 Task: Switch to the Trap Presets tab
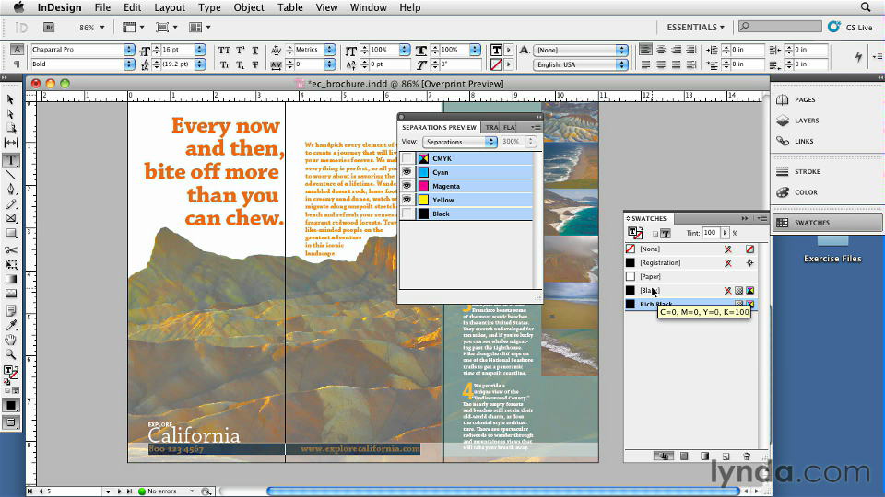coord(491,127)
